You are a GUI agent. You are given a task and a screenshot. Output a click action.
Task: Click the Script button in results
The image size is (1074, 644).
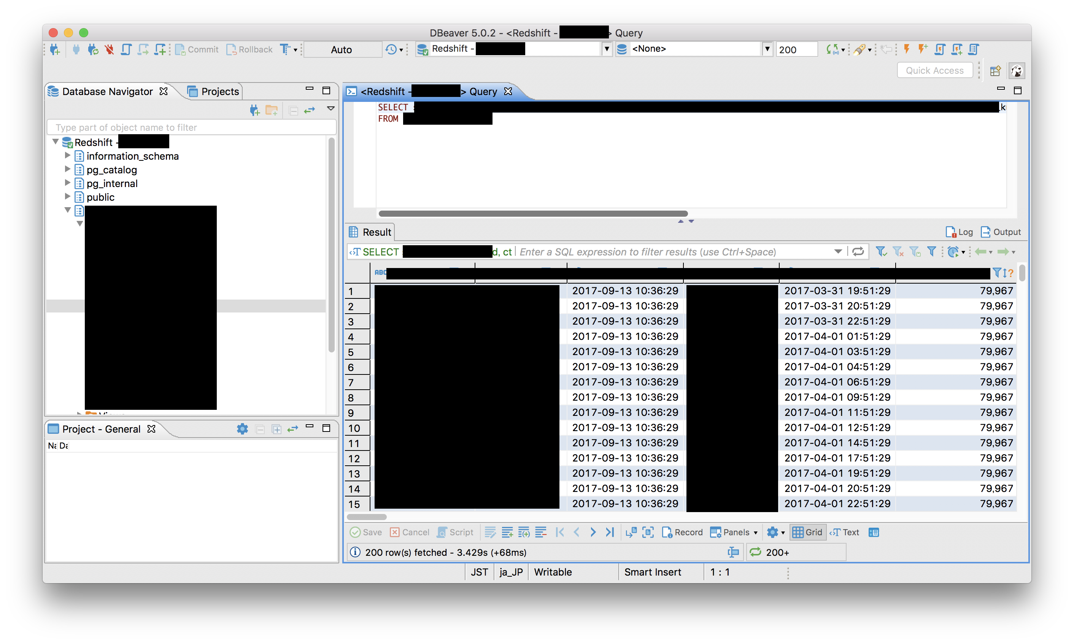coord(455,532)
